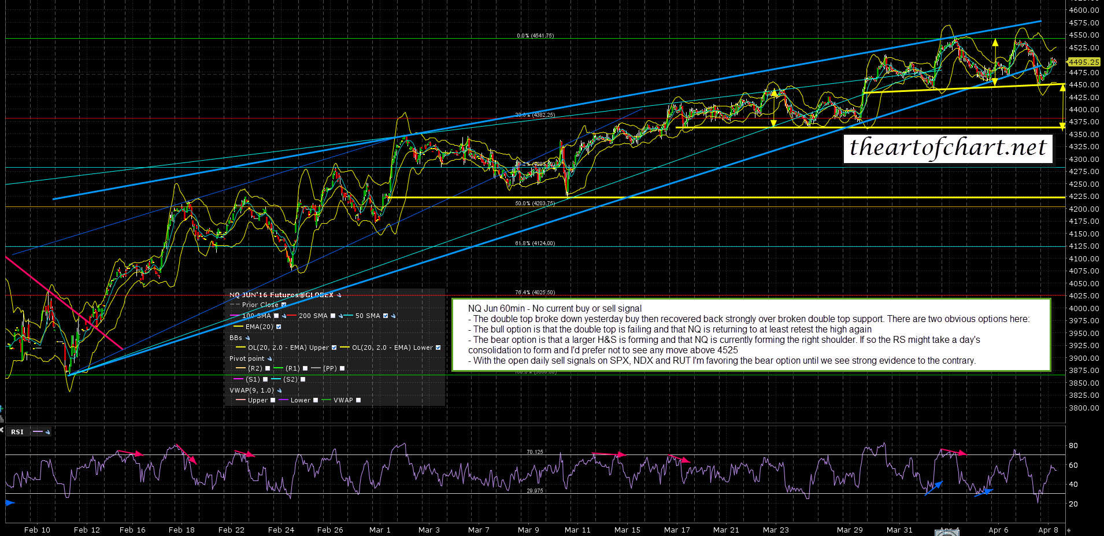Open BBs study settings wrench
The height and width of the screenshot is (536, 1104).
(248, 338)
